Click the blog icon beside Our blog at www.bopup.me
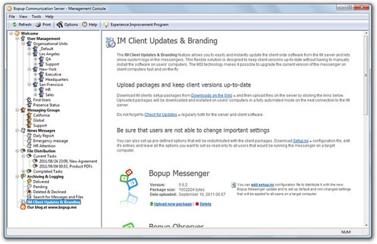The width and height of the screenshot is (377, 244). coord(23,207)
